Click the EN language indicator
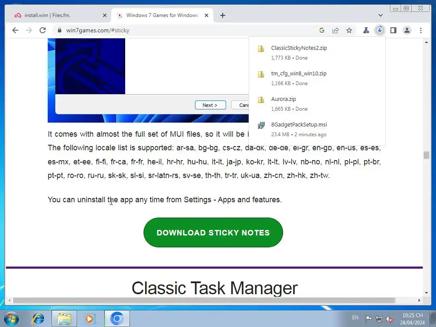This screenshot has width=436, height=327. 355,318
